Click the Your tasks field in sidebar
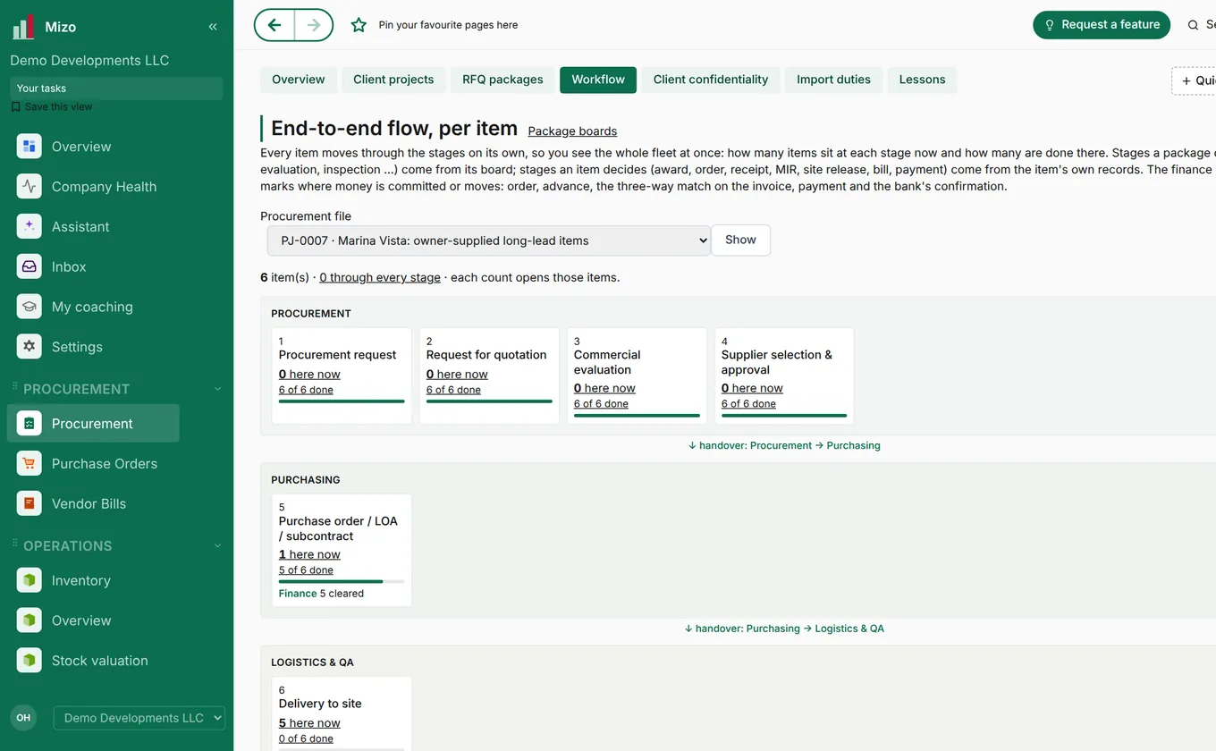This screenshot has height=751, width=1216. click(116, 89)
